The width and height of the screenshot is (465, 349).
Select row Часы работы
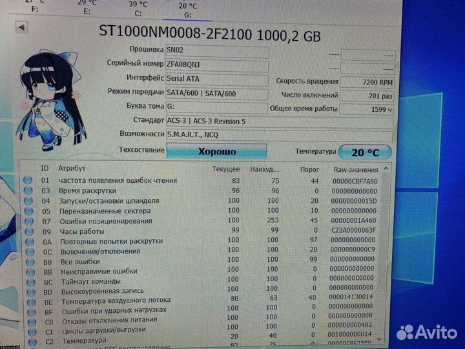click(x=201, y=231)
